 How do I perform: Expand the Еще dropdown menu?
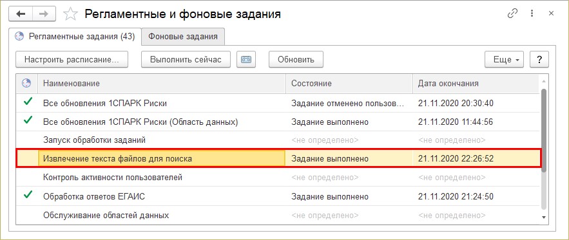[x=504, y=59]
